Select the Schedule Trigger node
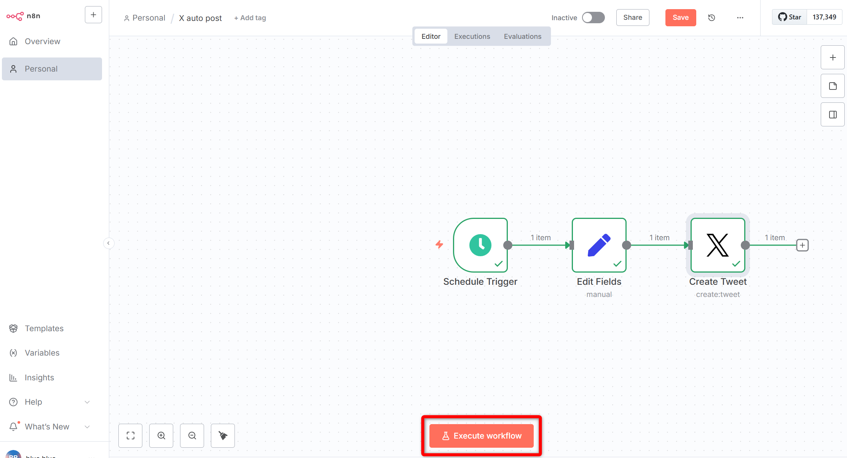 [x=480, y=245]
